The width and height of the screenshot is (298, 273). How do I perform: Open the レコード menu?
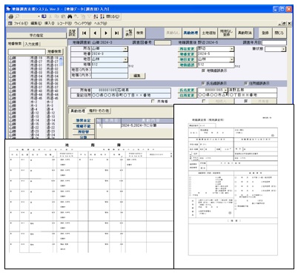click(x=64, y=23)
